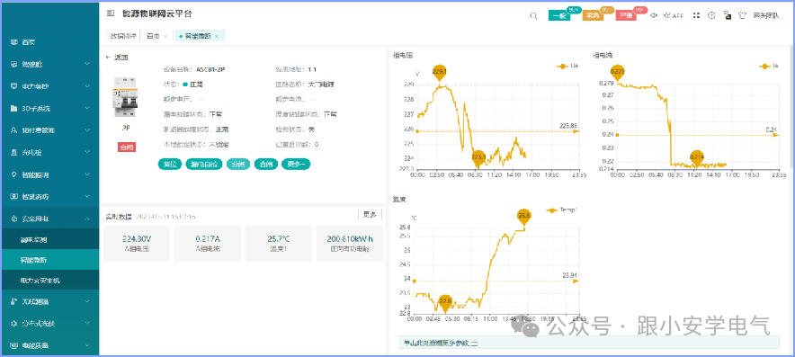Screen dimensions: 795x357
Task: Toggle the Ua legend in voltage chart
Action: tap(567, 66)
